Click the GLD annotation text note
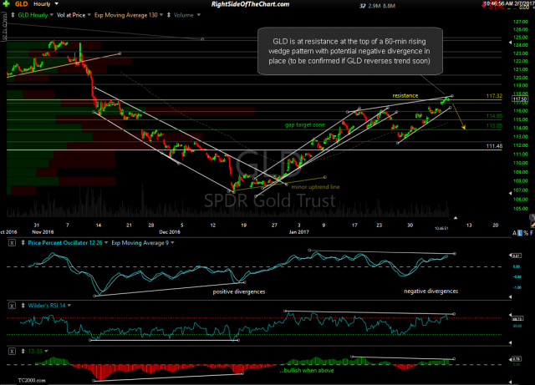The image size is (535, 385). [x=349, y=51]
